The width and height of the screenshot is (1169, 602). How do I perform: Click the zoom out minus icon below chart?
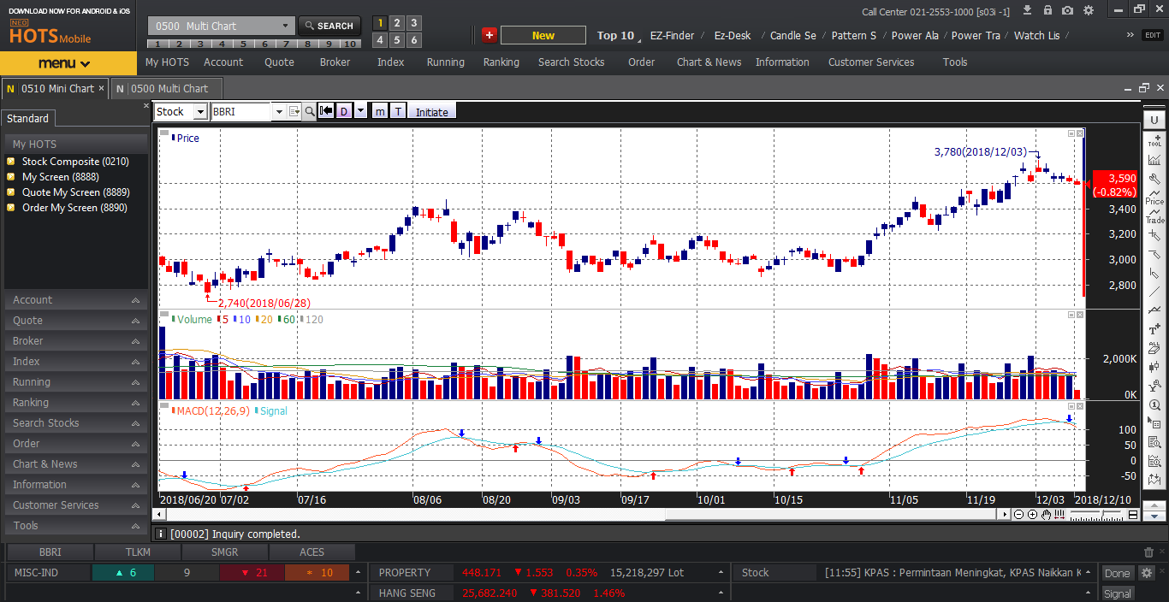tap(1018, 515)
